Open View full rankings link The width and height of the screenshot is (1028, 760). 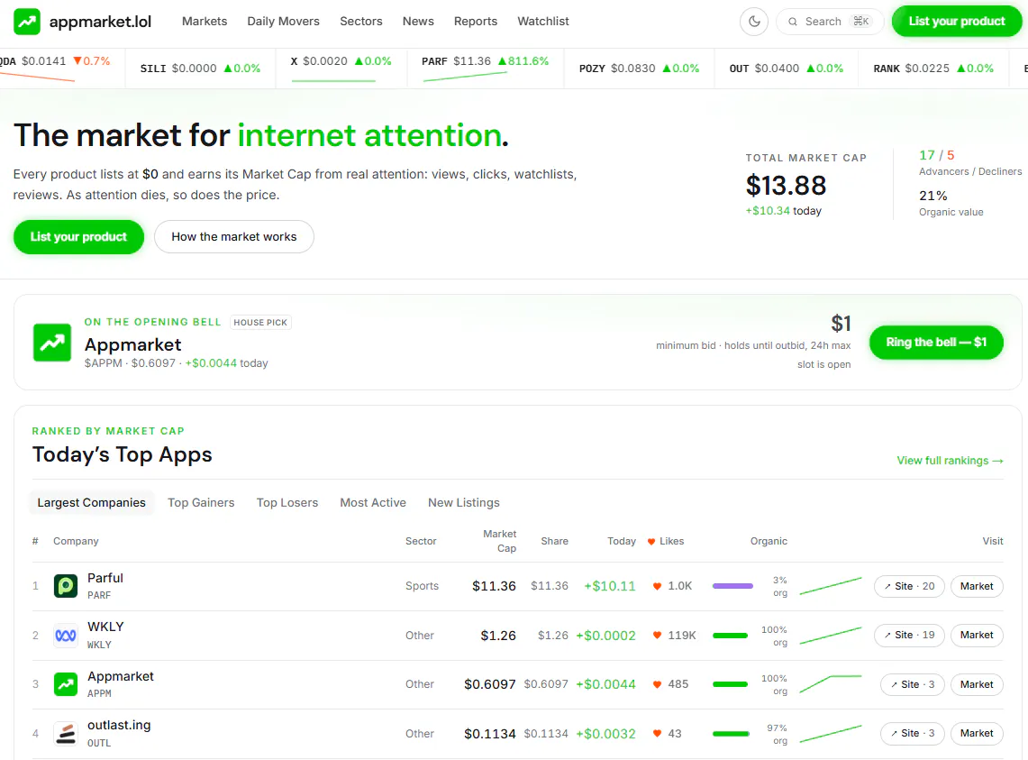click(950, 461)
